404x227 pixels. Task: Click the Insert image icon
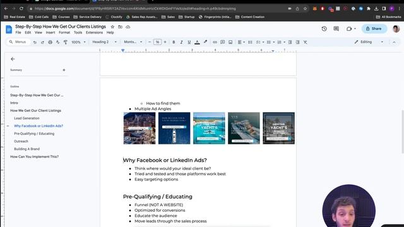(230, 42)
